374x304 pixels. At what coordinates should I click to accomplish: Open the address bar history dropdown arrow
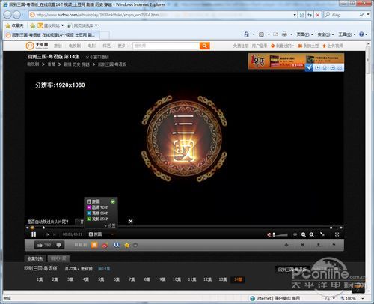point(295,15)
